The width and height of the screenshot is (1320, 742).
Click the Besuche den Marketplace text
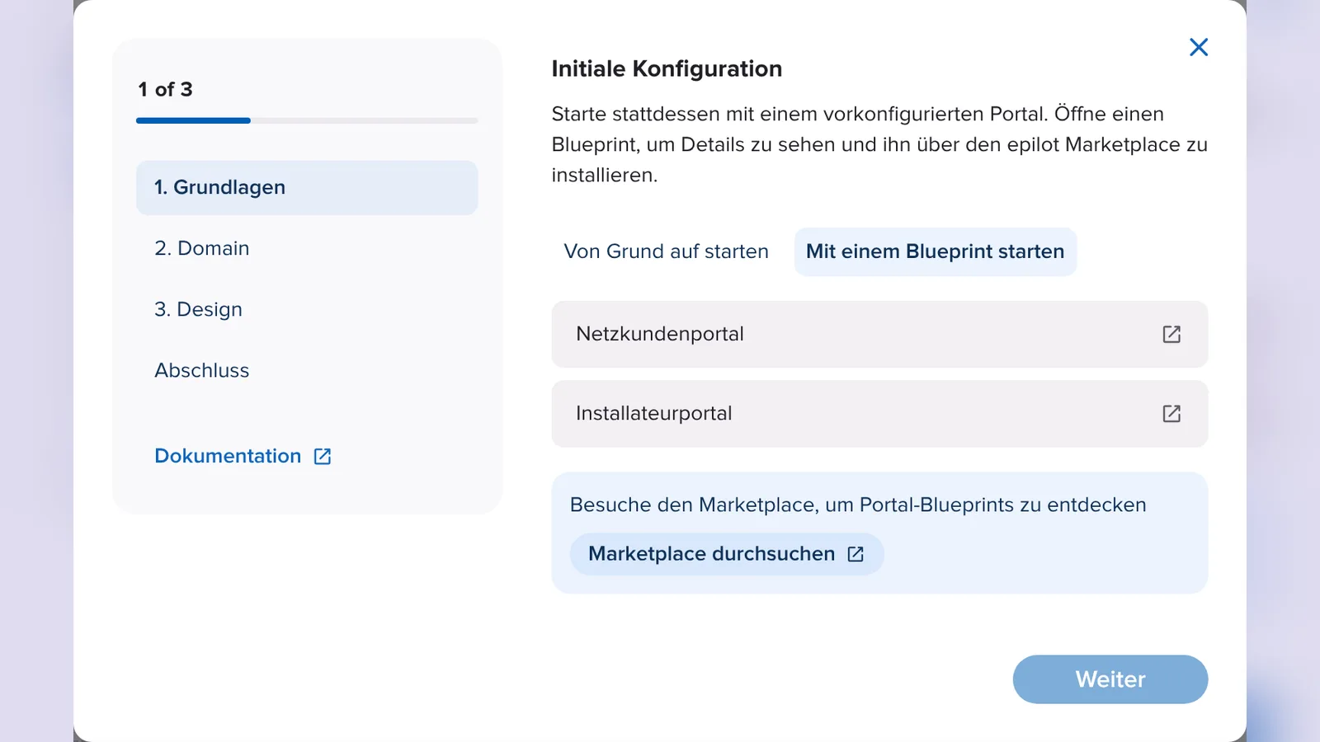pos(858,505)
